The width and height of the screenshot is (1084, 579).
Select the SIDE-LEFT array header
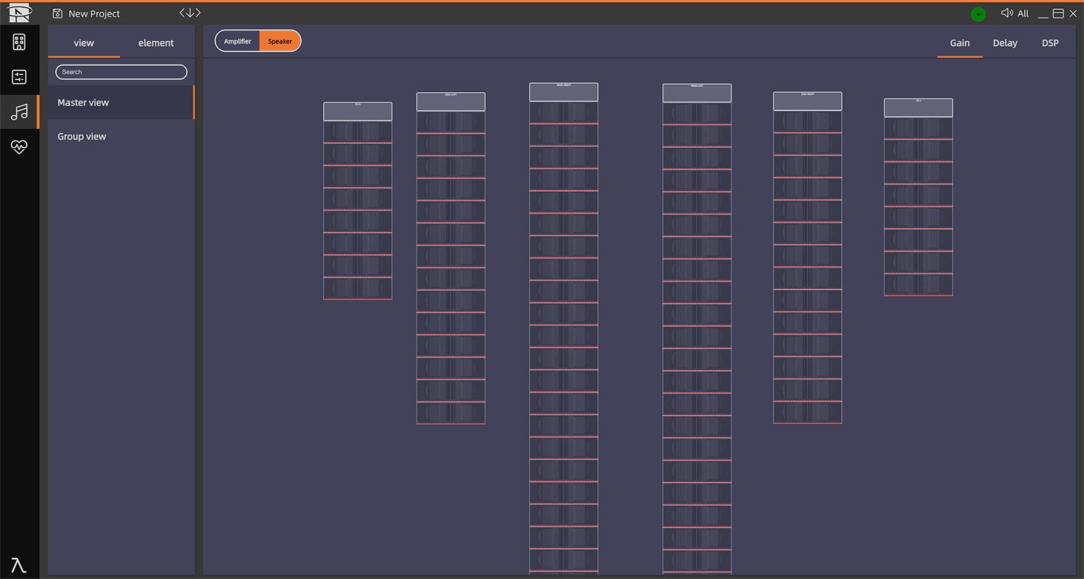[x=451, y=102]
